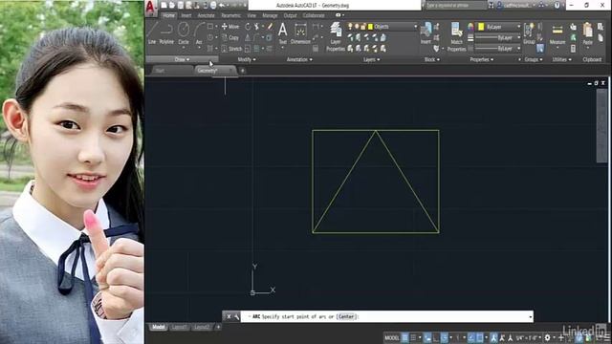Toggle layer on/off lightbulb icon
This screenshot has width=612, height=344.
350,27
